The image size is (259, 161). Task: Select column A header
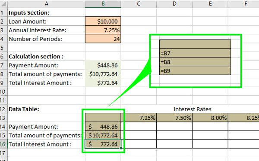(47, 3)
